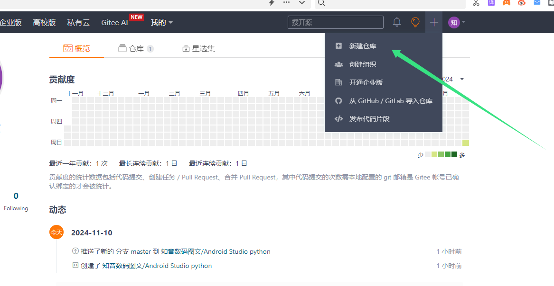Click 最近连续贡献：1 日 text

pyautogui.click(x=218, y=163)
